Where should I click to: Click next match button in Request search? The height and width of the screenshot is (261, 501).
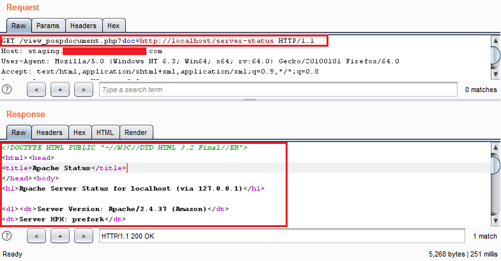[84, 90]
